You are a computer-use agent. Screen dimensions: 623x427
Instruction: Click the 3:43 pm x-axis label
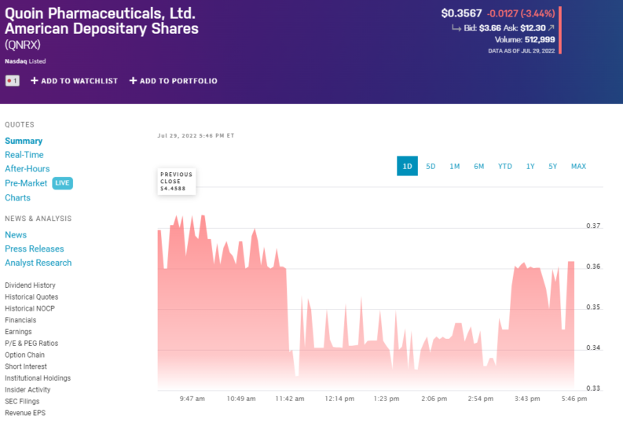pyautogui.click(x=527, y=399)
